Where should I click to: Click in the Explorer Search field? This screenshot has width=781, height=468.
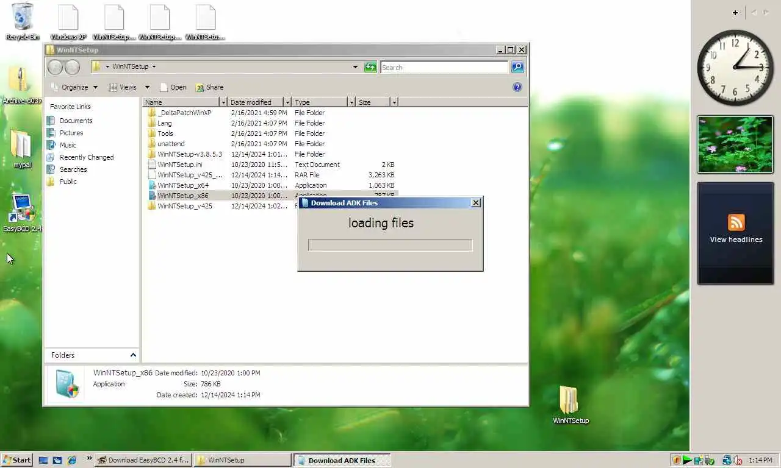[x=444, y=67]
